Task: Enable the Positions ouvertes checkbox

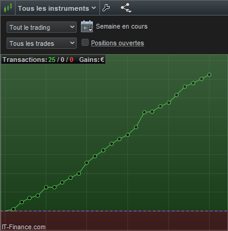Action: (85, 42)
